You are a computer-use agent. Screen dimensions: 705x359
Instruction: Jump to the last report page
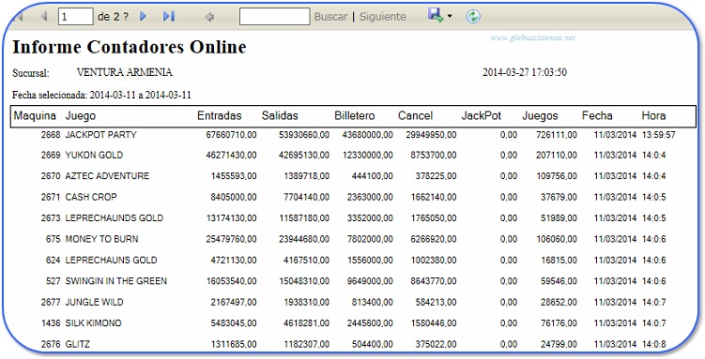[169, 17]
